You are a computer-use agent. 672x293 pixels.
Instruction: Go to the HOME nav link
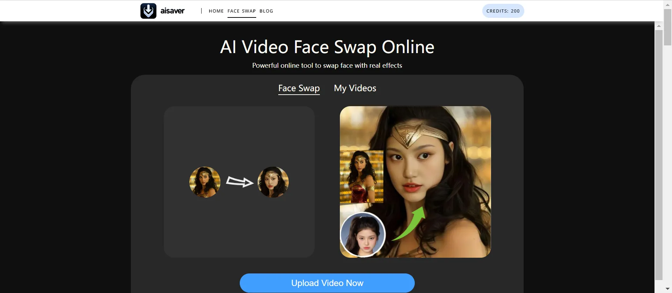(x=216, y=11)
